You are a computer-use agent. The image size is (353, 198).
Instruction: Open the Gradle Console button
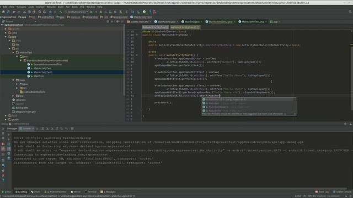point(342,192)
